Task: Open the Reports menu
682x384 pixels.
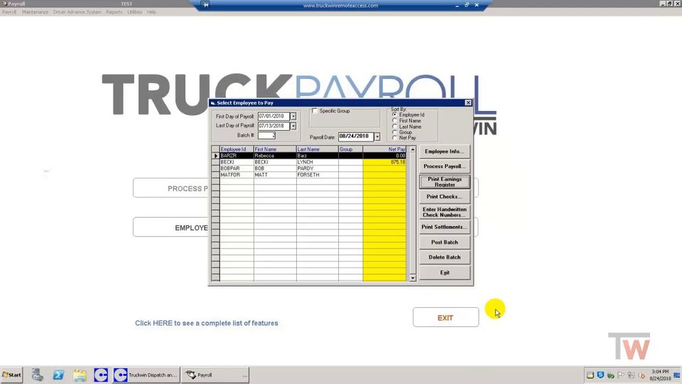Action: click(x=114, y=12)
